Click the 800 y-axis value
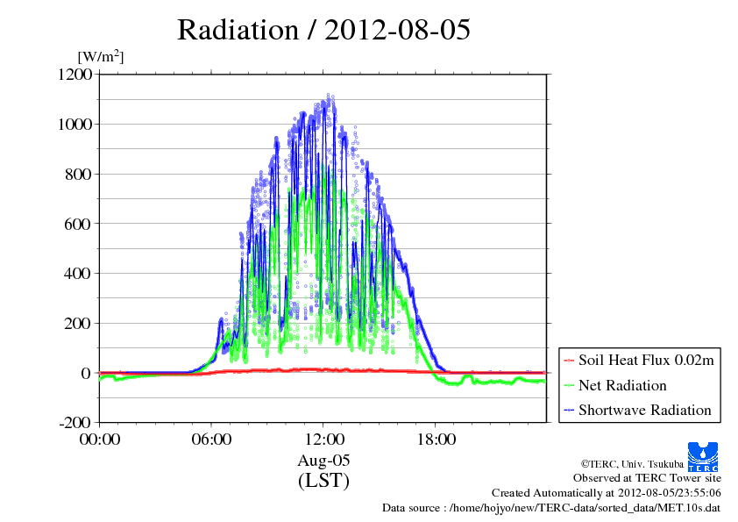 tap(78, 175)
